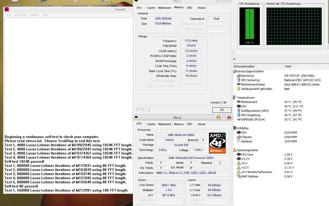This screenshot has height=206, width=329.
Task: Click the Voltage 1.504 v field
Action: click(x=198, y=150)
